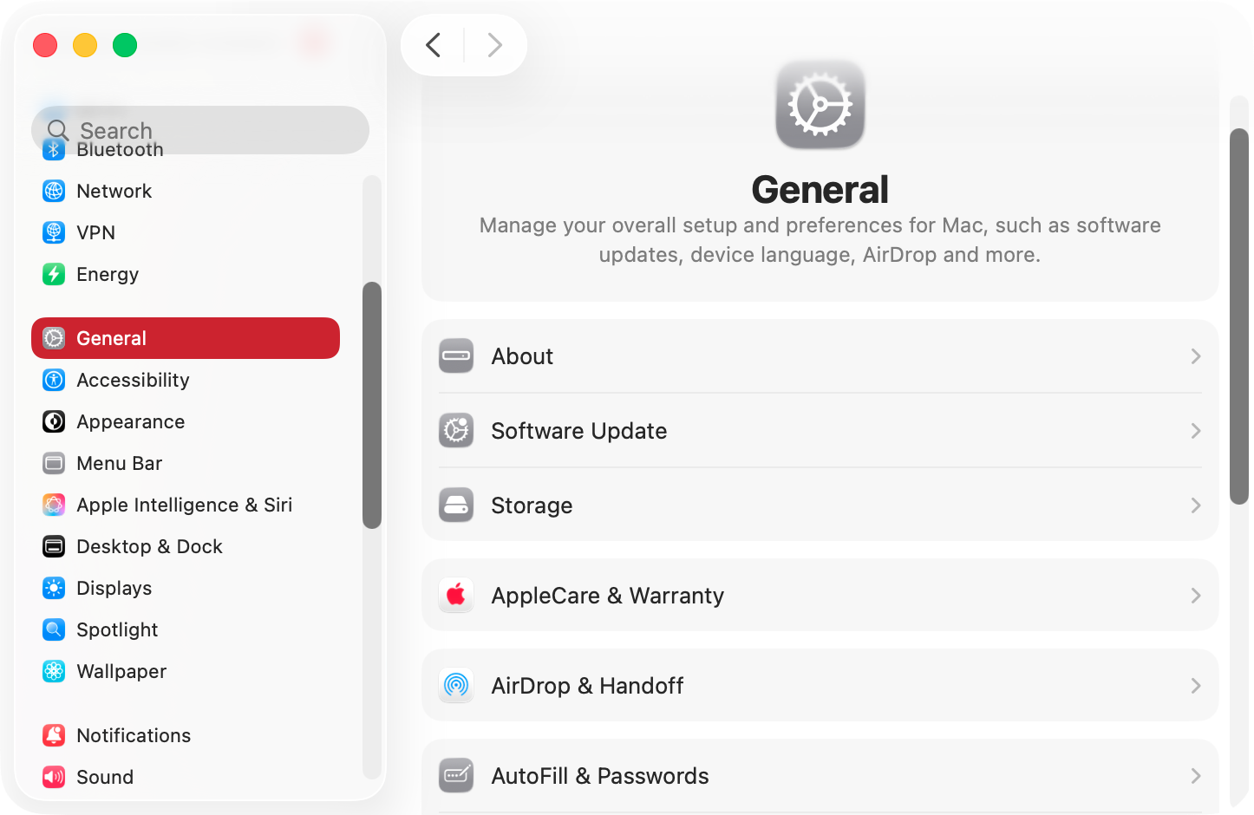The width and height of the screenshot is (1254, 815).
Task: Select the Accessibility icon
Action: click(x=54, y=380)
